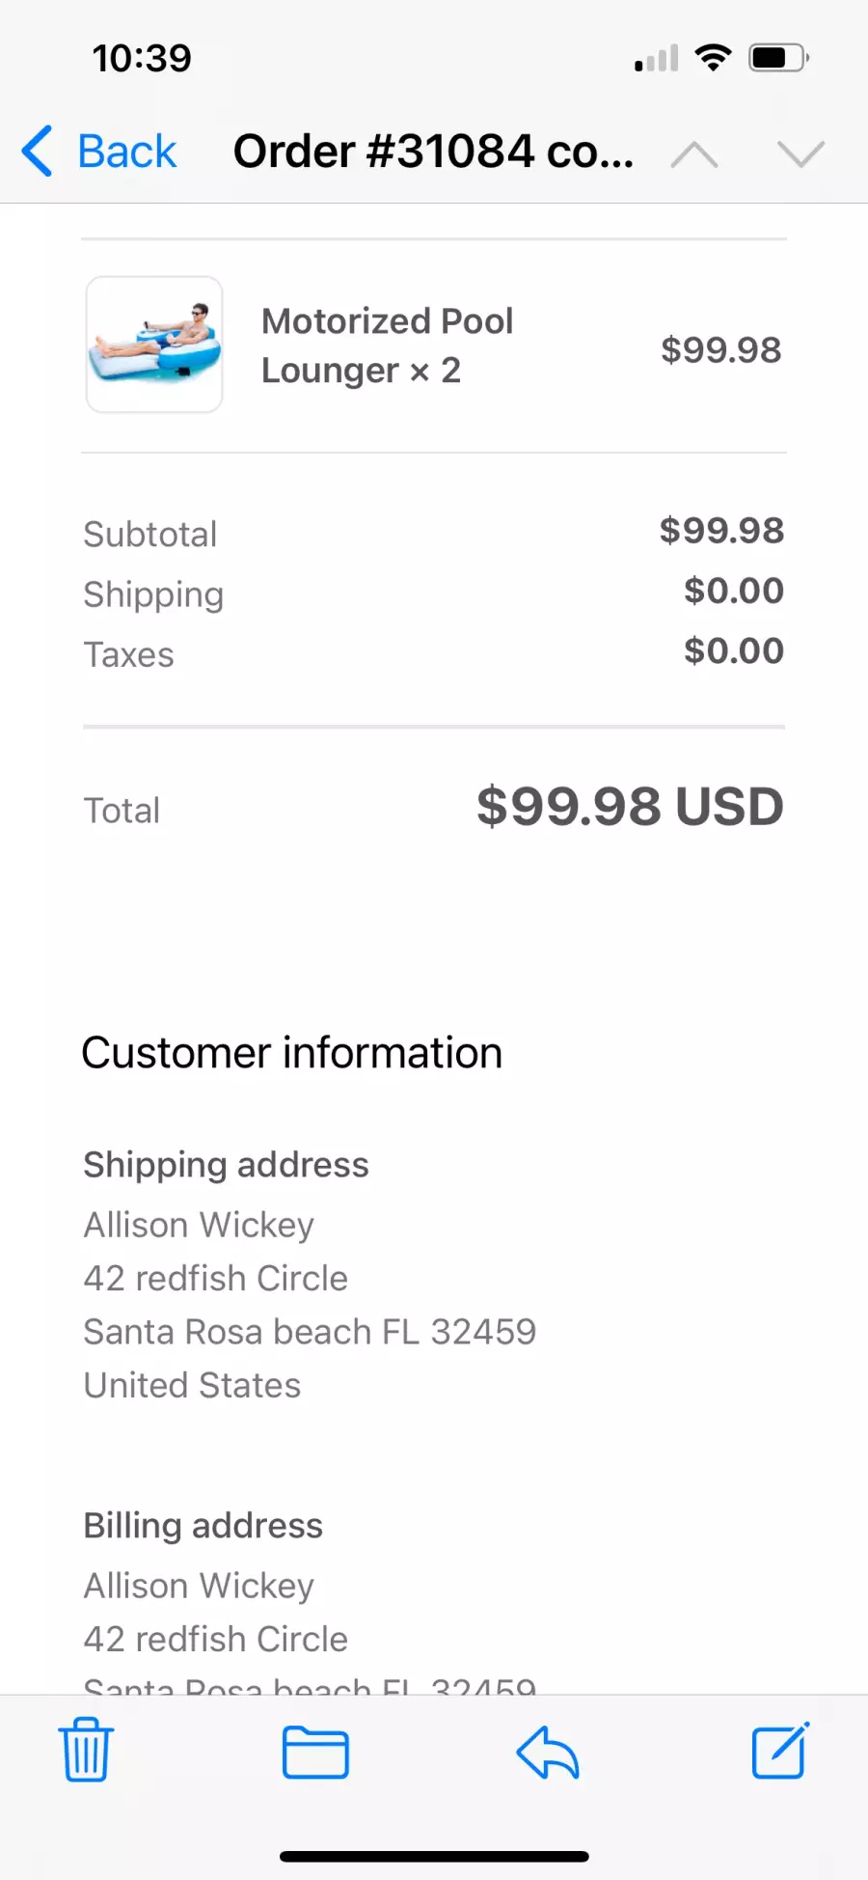Tap the Billing address name Allison Wickey
The height and width of the screenshot is (1880, 868).
click(x=199, y=1586)
